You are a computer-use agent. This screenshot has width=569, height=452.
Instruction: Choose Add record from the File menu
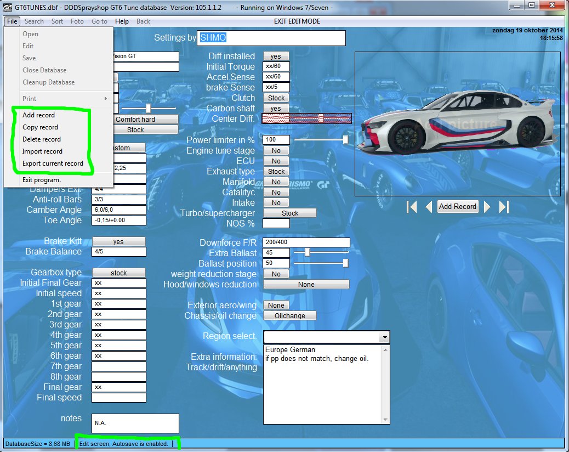coord(38,115)
